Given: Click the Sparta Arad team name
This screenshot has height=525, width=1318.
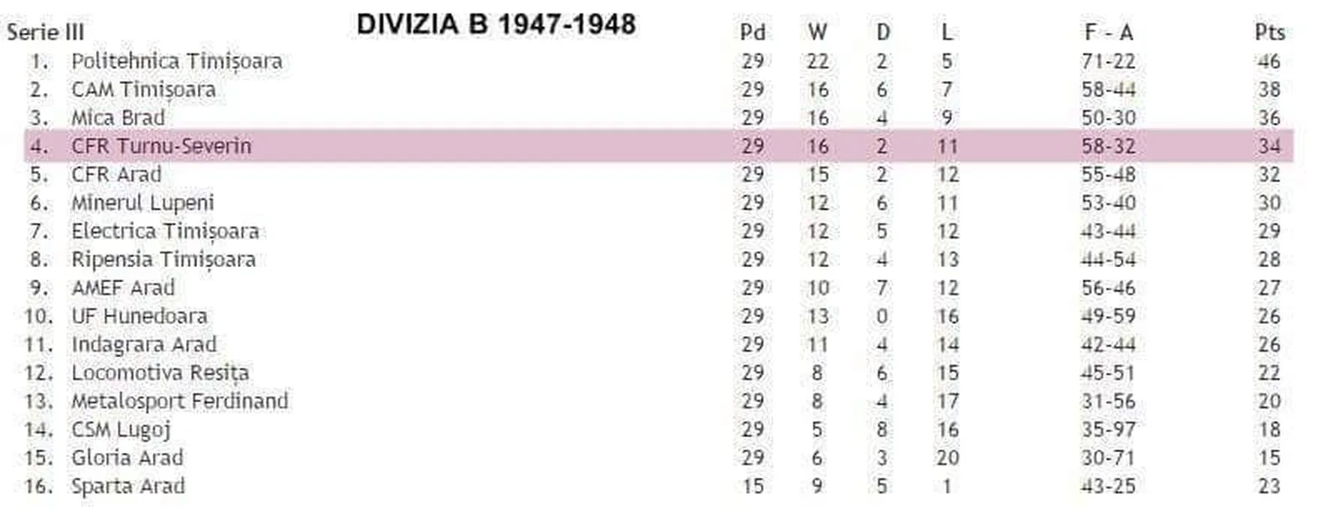Looking at the screenshot, I should (x=128, y=486).
